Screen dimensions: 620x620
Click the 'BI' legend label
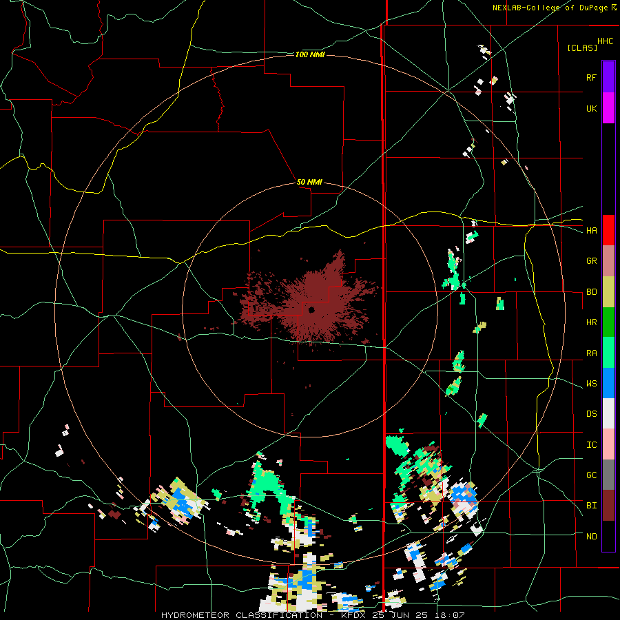[591, 506]
